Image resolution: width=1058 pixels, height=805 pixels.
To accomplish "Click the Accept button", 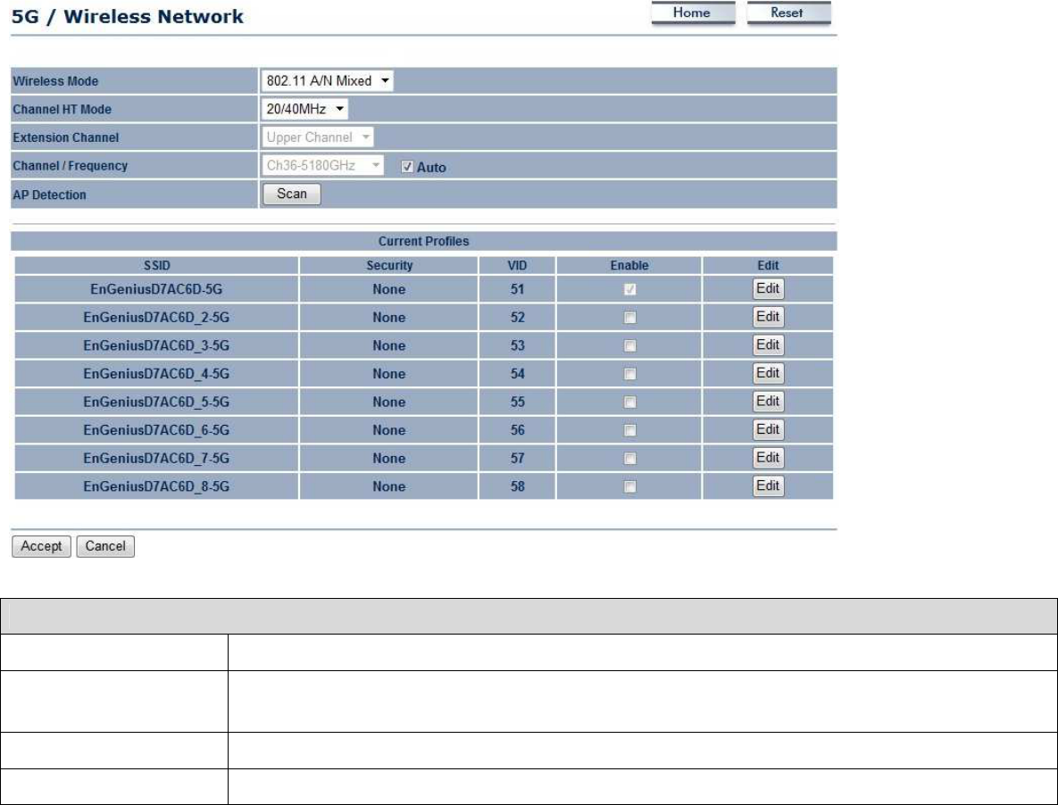I will [41, 546].
